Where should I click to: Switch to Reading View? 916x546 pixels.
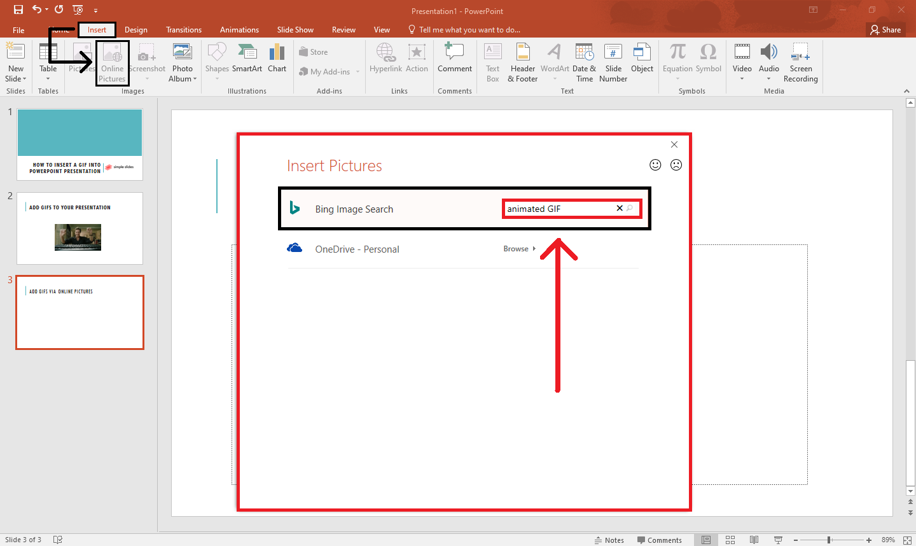point(754,539)
